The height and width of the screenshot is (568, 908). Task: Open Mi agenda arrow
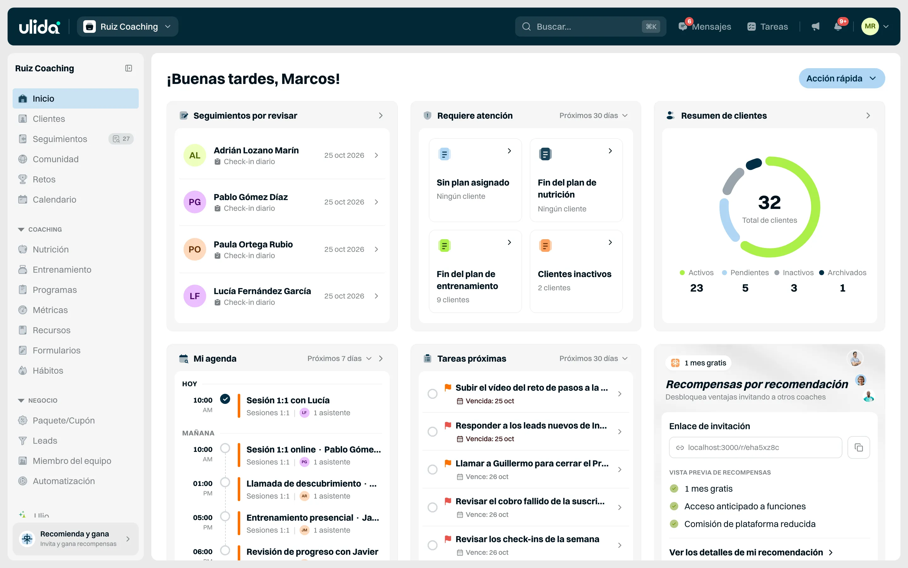point(381,358)
